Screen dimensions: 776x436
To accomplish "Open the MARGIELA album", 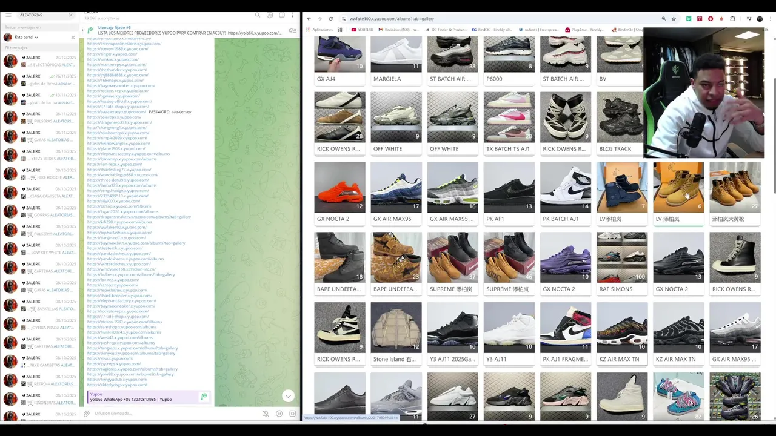I will click(396, 60).
